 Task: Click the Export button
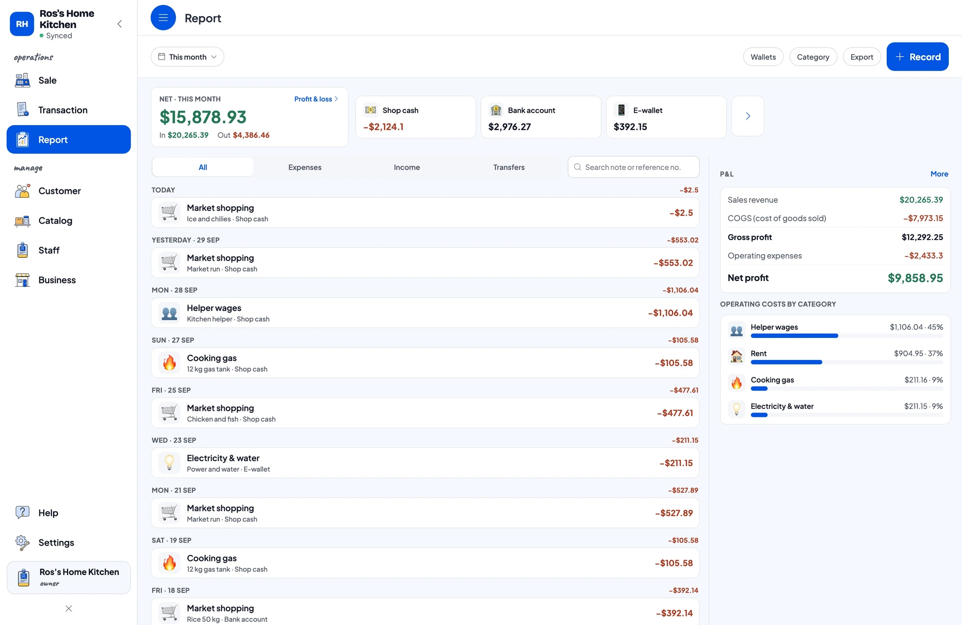pyautogui.click(x=862, y=57)
